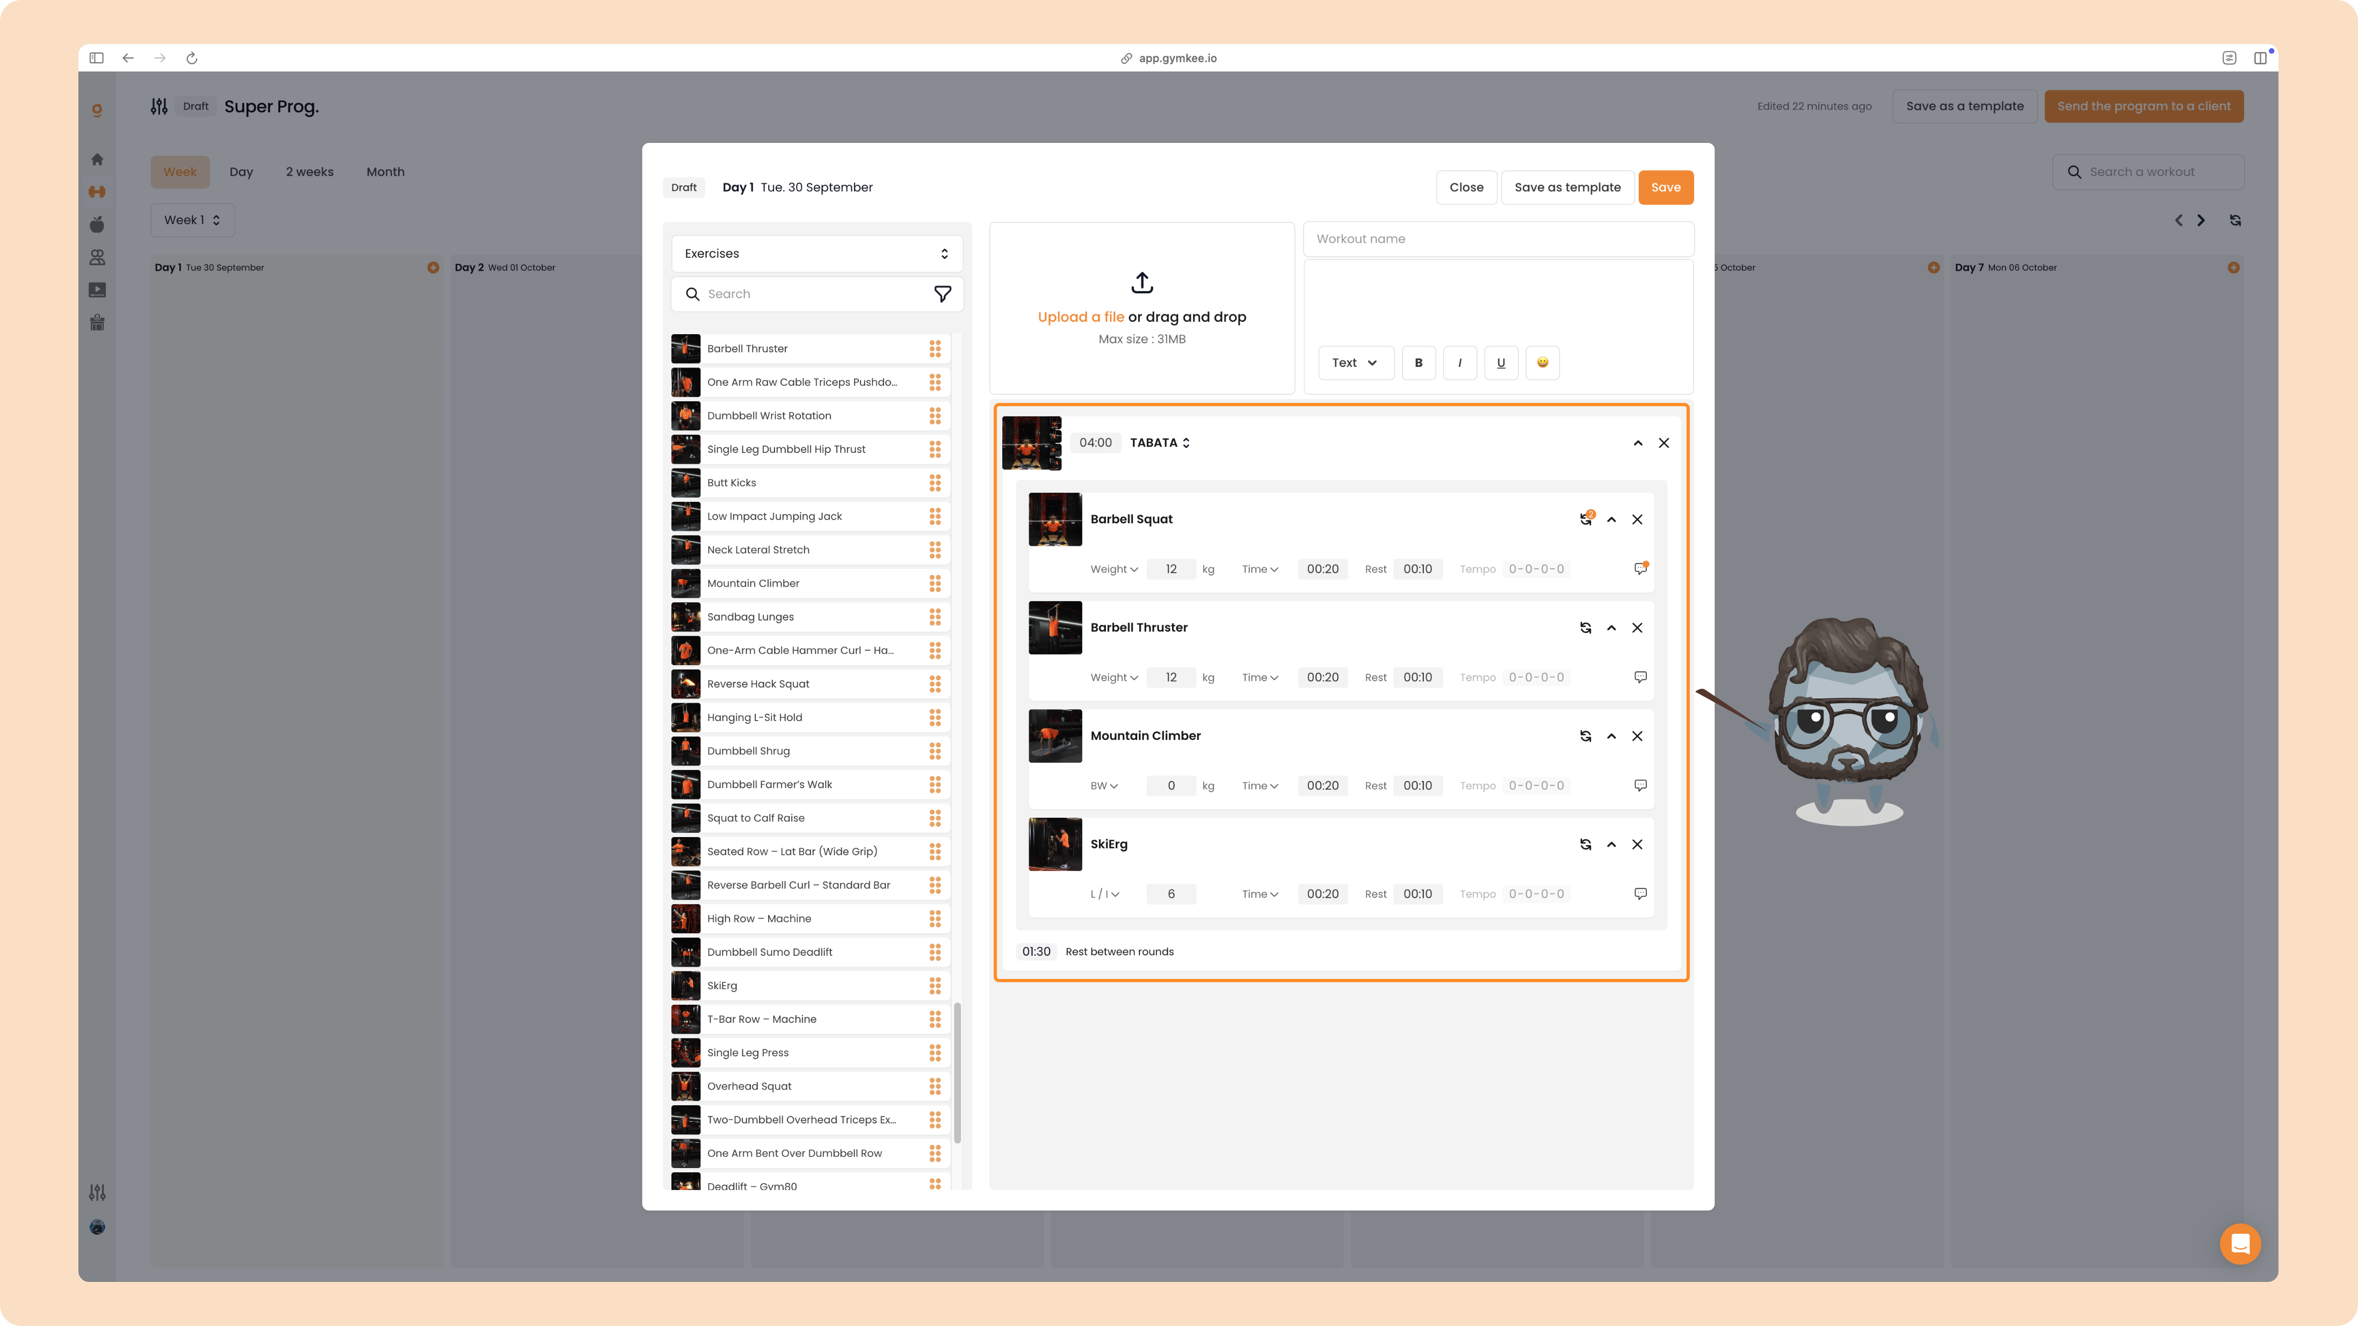Add workout to Day 1 plus icon
2358x1326 pixels.
(433, 268)
